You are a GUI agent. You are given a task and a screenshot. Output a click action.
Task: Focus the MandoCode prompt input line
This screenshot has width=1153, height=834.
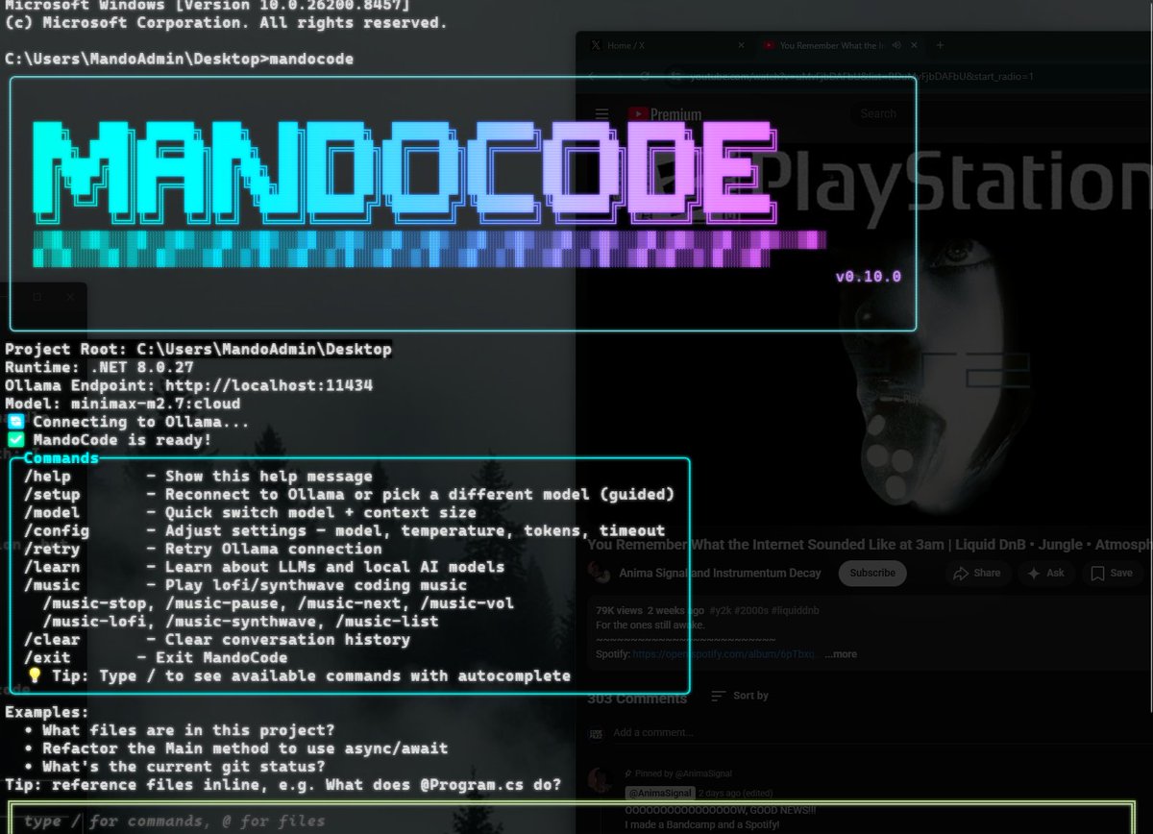(x=571, y=821)
